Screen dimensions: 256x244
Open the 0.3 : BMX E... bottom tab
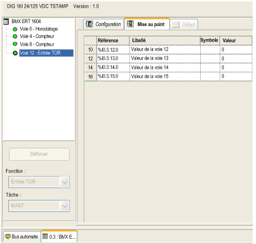(59, 236)
